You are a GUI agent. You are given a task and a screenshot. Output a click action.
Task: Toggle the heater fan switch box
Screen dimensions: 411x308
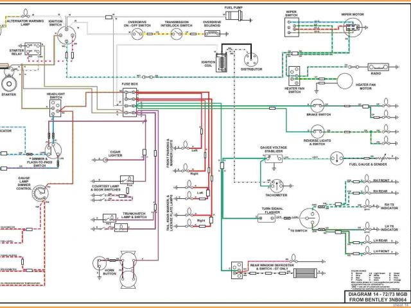pyautogui.click(x=295, y=76)
